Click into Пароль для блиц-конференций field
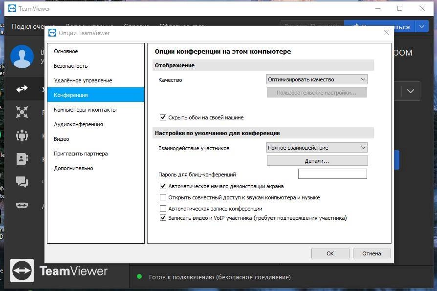 tap(332, 174)
